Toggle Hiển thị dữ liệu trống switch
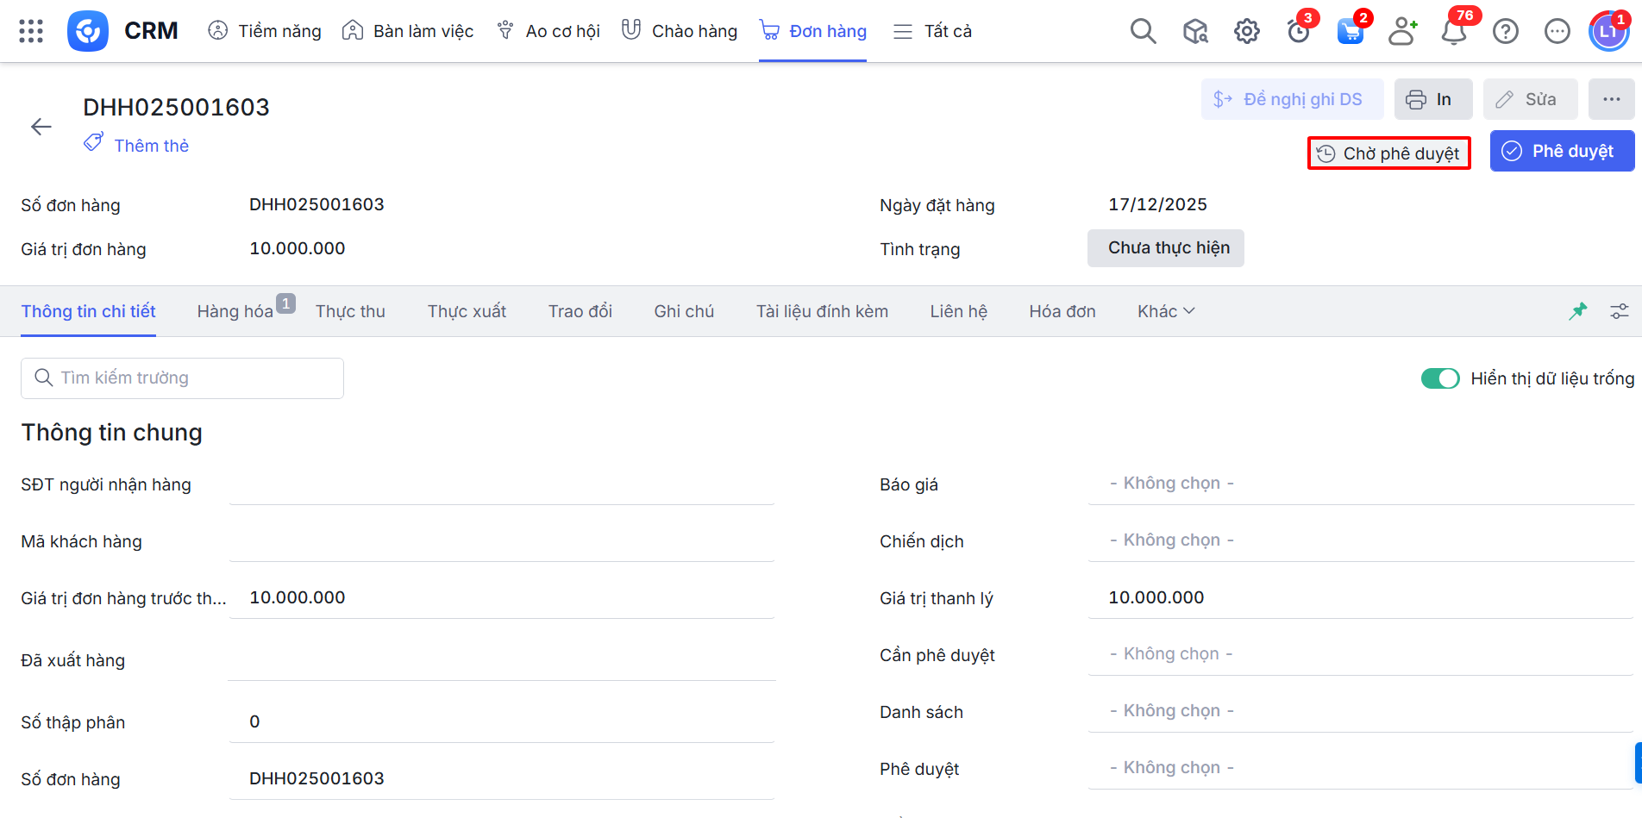Screen dimensions: 1642x818 click(x=1439, y=378)
